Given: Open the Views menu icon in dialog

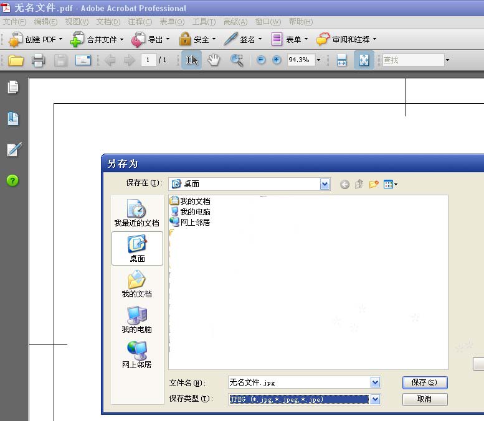Looking at the screenshot, I should [x=390, y=184].
